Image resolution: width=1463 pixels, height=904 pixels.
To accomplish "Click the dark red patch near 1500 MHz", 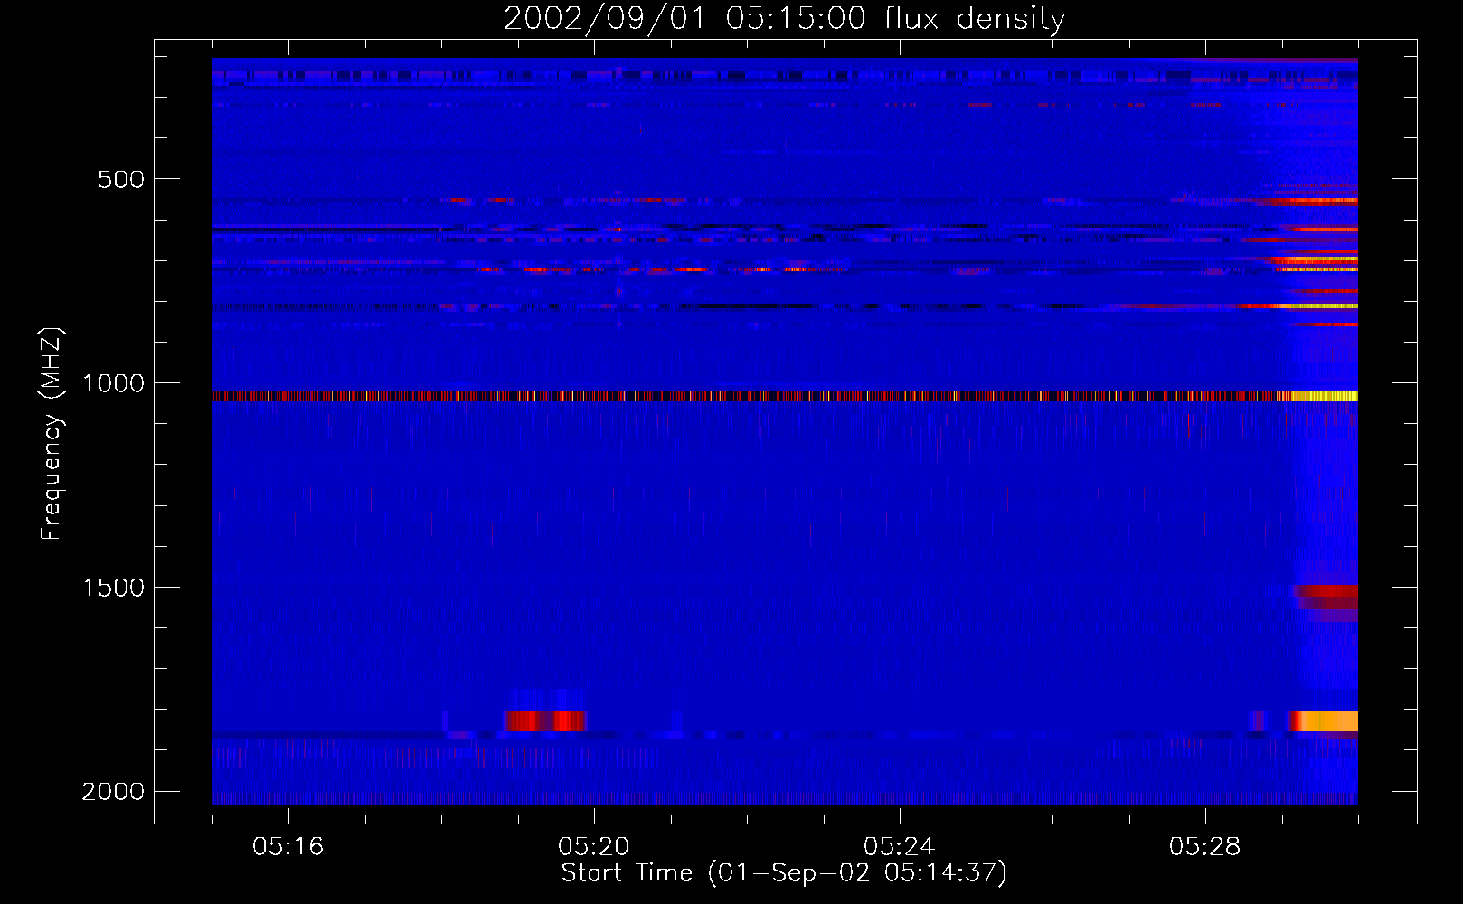I will click(x=1327, y=598).
